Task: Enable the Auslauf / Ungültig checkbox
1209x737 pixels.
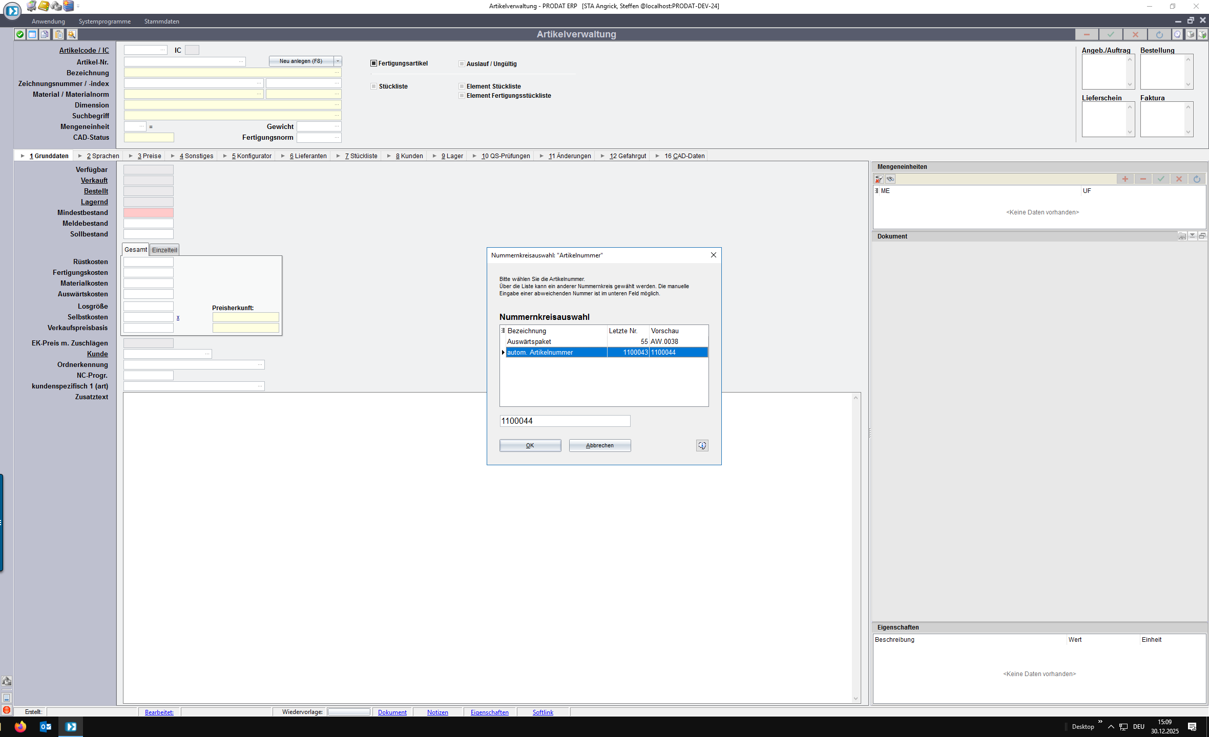Action: (462, 64)
